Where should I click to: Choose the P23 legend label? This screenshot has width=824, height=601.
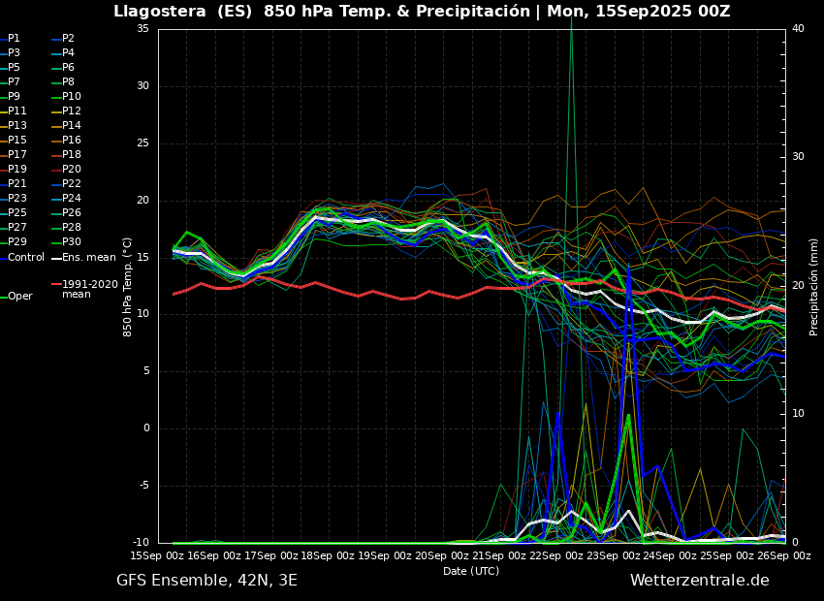[x=17, y=198]
